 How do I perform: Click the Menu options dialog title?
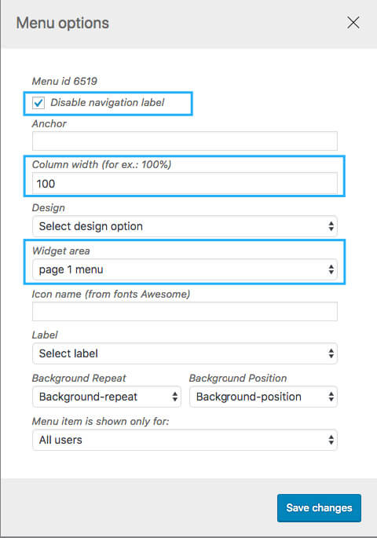click(62, 24)
